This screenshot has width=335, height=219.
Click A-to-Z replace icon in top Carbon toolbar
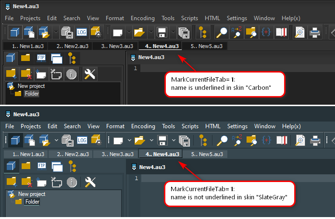point(236,32)
